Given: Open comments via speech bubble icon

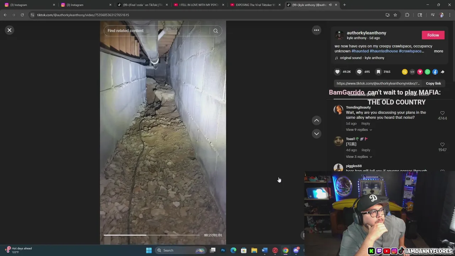Looking at the screenshot, I should click(359, 72).
